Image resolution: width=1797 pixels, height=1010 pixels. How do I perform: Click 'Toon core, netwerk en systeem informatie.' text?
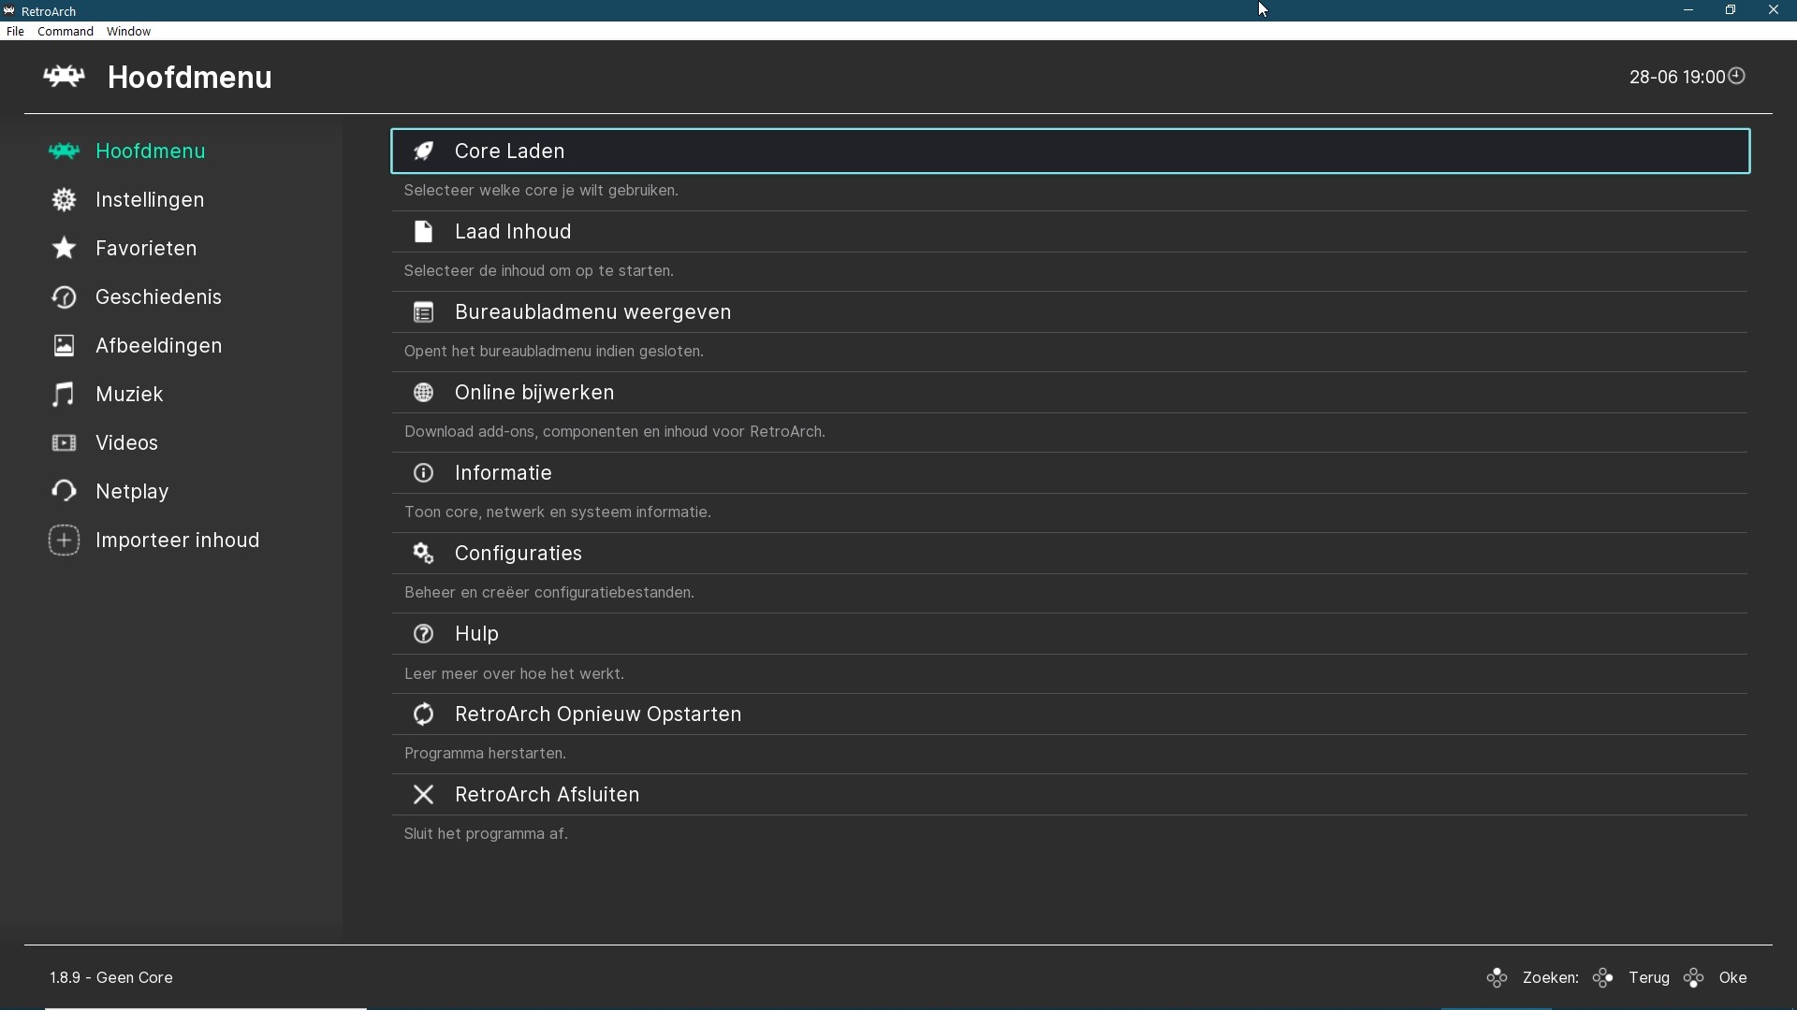pyautogui.click(x=557, y=512)
